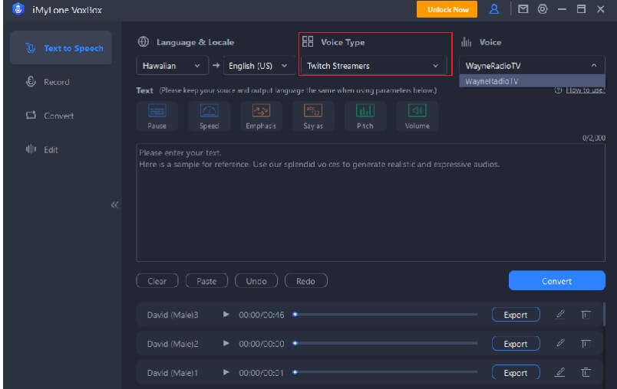Play the David (Male)2 audio

pos(226,344)
